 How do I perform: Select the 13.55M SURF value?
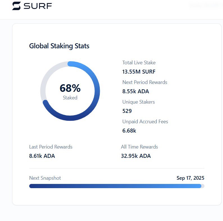139,72
